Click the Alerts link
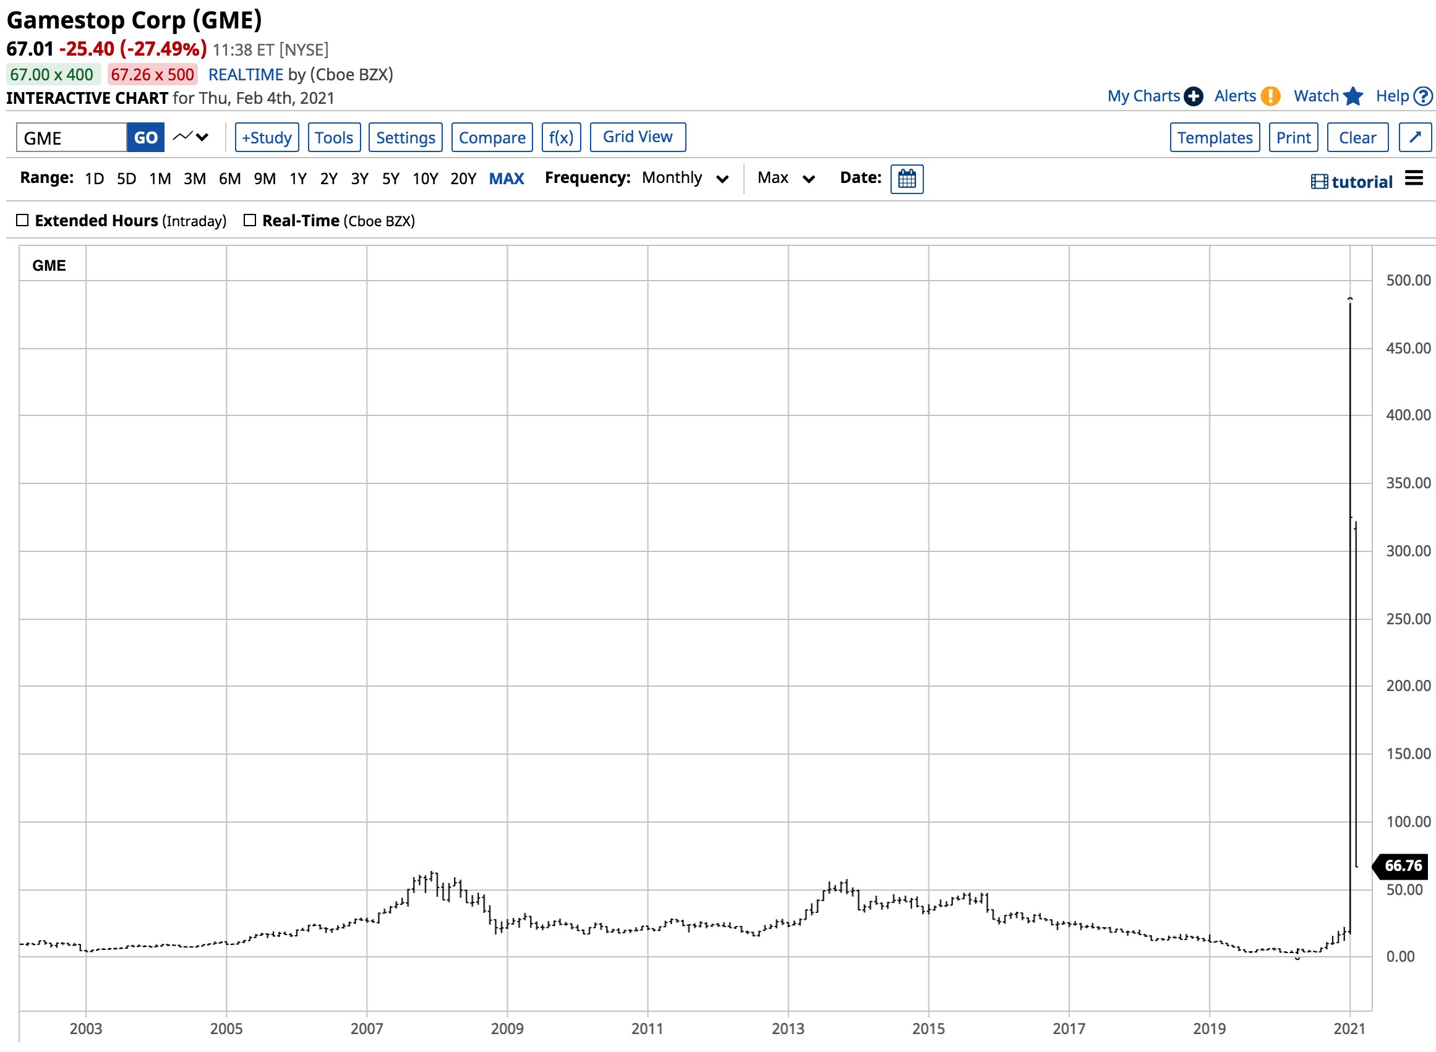 click(x=1234, y=96)
